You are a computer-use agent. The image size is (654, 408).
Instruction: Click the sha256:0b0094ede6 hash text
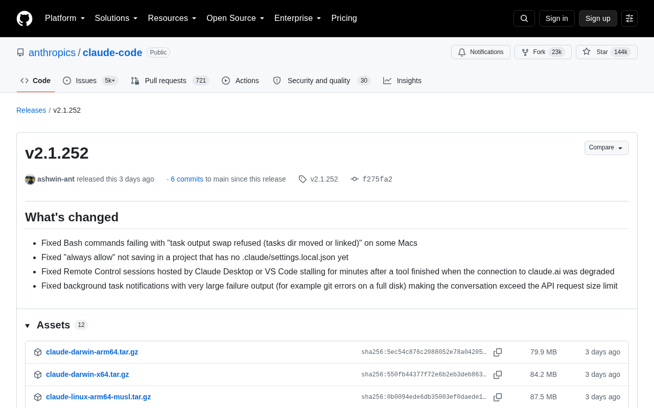pos(424,397)
